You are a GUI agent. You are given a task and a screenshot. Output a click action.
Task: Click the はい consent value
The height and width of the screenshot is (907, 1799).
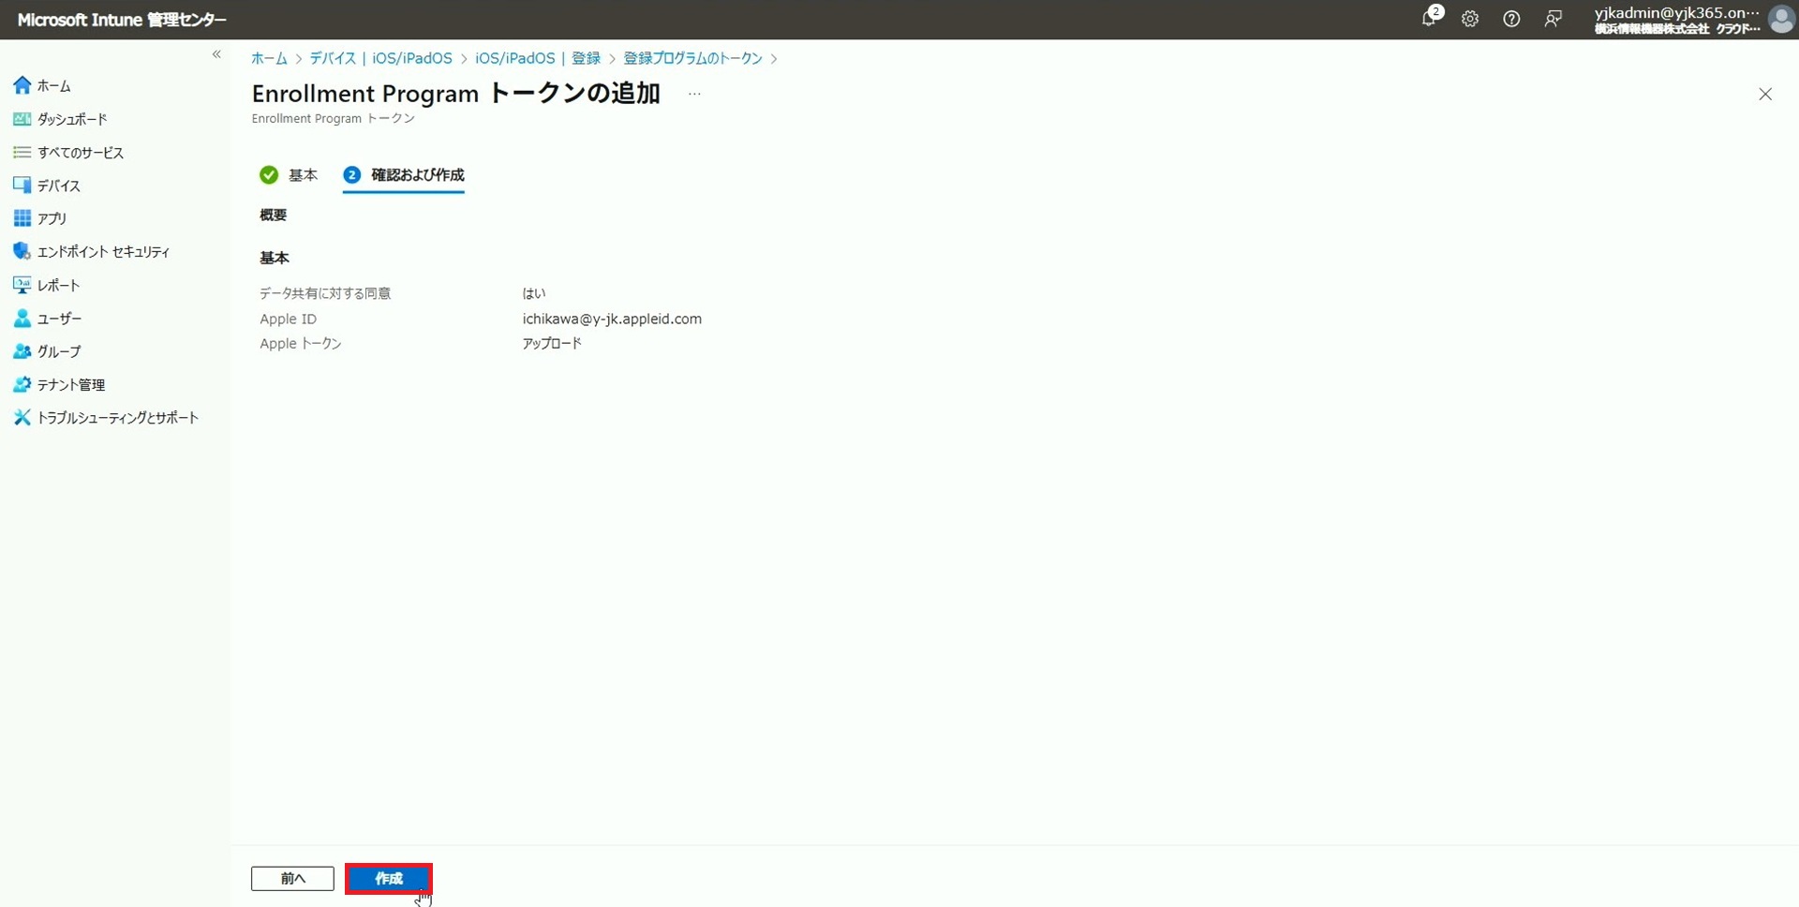coord(534,293)
